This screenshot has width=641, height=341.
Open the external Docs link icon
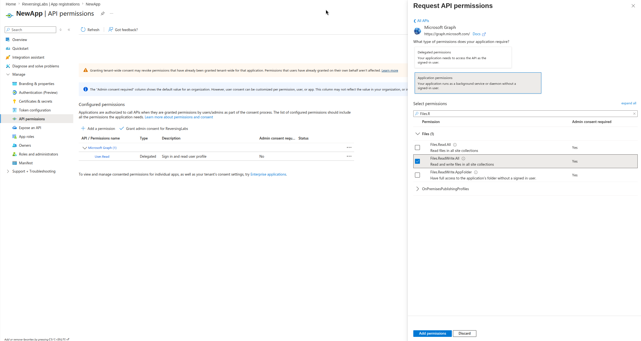click(484, 34)
